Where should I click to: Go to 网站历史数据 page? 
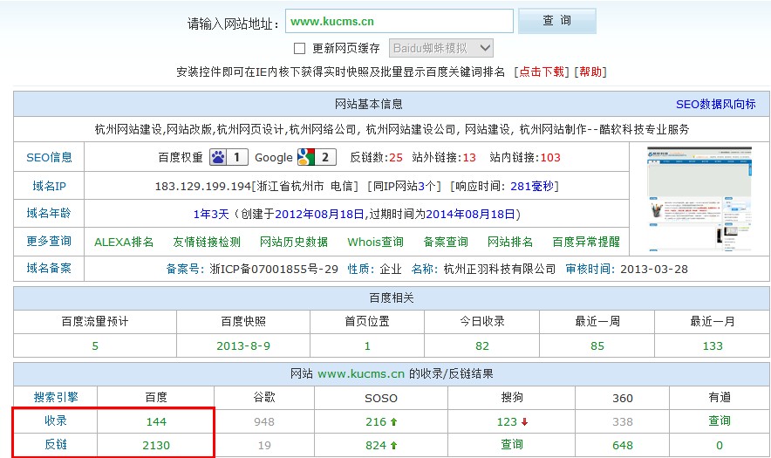tap(294, 243)
